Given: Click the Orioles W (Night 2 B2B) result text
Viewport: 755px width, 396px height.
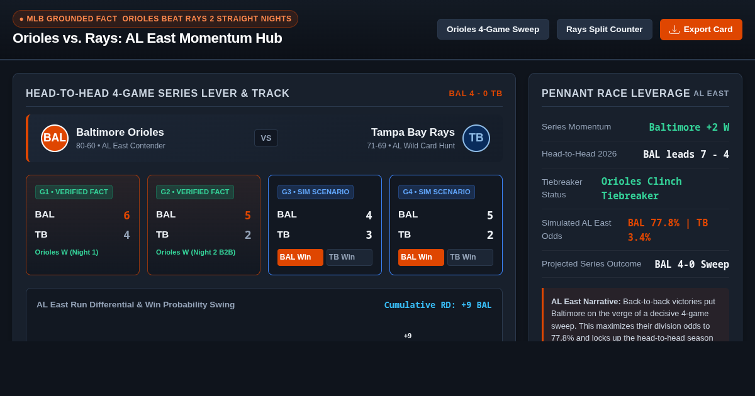Looking at the screenshot, I should pyautogui.click(x=196, y=252).
